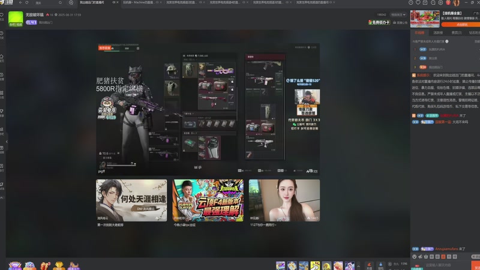This screenshot has height=270, width=480.
Task: Expand the left sidebar bottom chevron
Action: [2, 198]
